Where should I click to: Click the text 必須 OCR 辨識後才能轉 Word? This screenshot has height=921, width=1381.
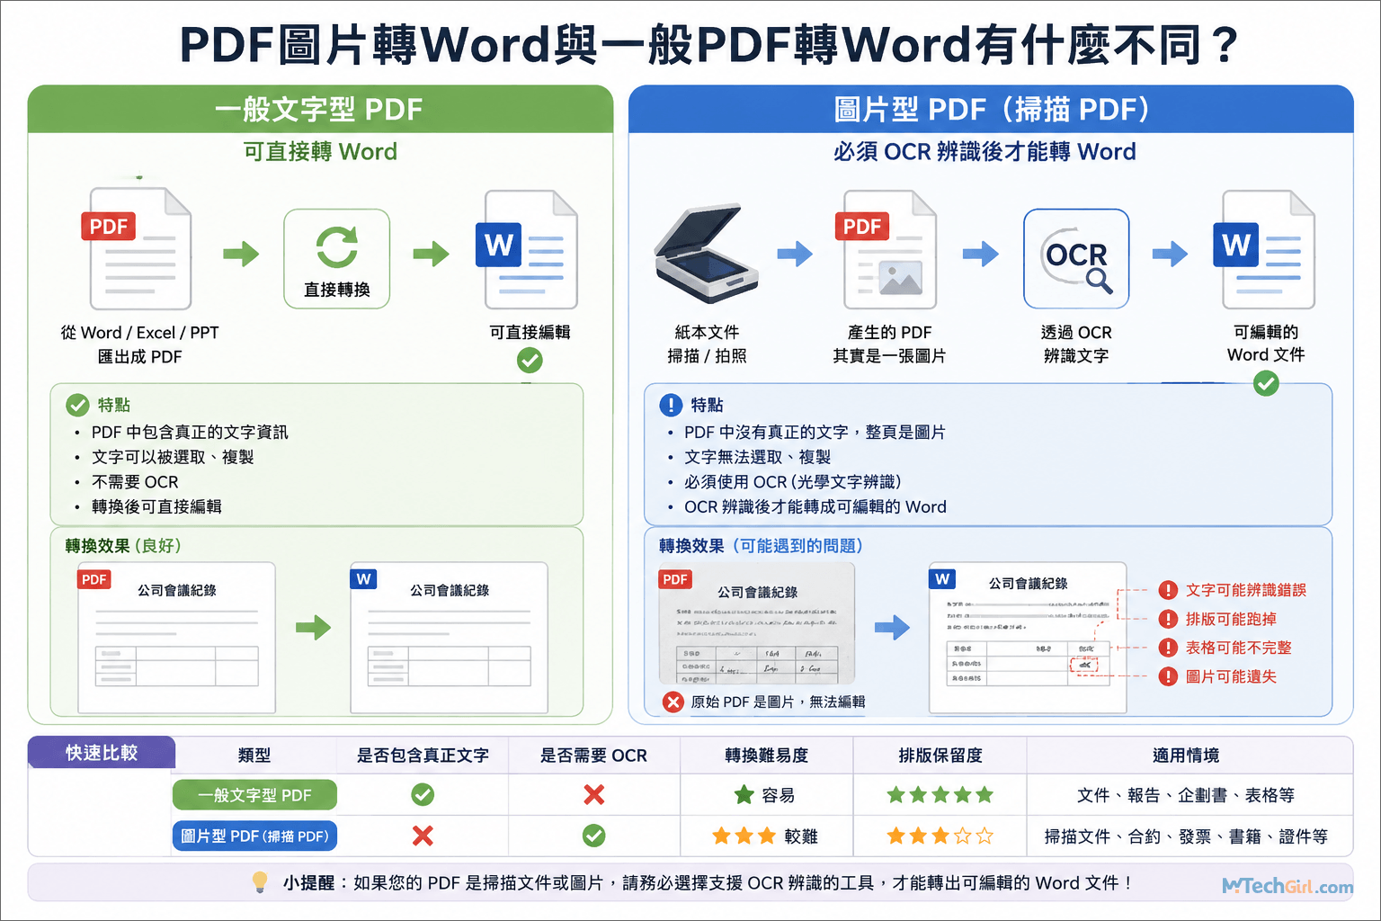pos(985,151)
